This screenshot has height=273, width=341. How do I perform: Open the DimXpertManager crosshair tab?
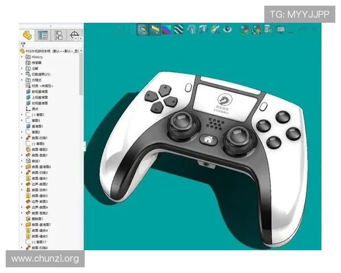[75, 34]
